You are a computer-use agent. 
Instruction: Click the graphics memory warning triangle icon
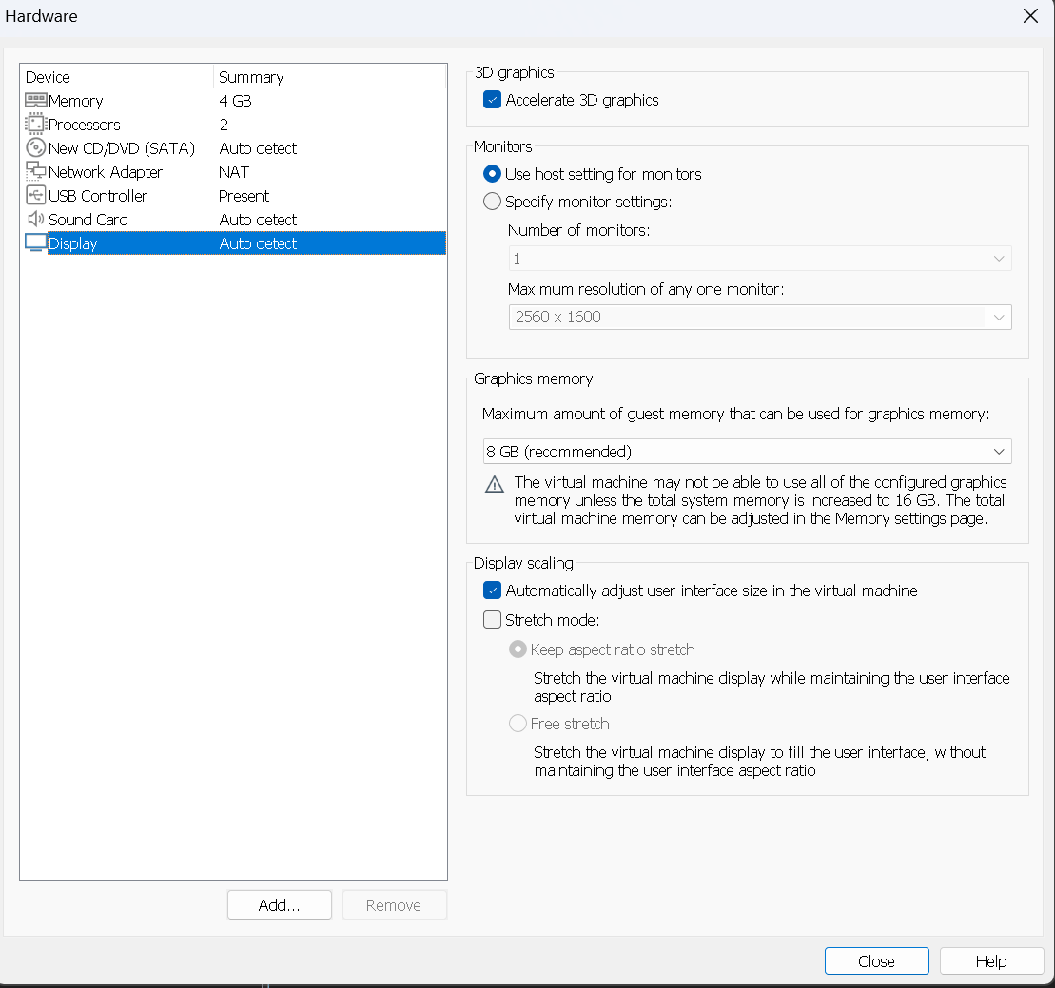(x=495, y=484)
